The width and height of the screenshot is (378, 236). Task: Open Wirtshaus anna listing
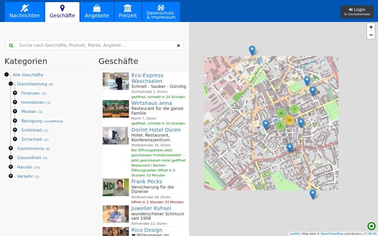point(152,103)
